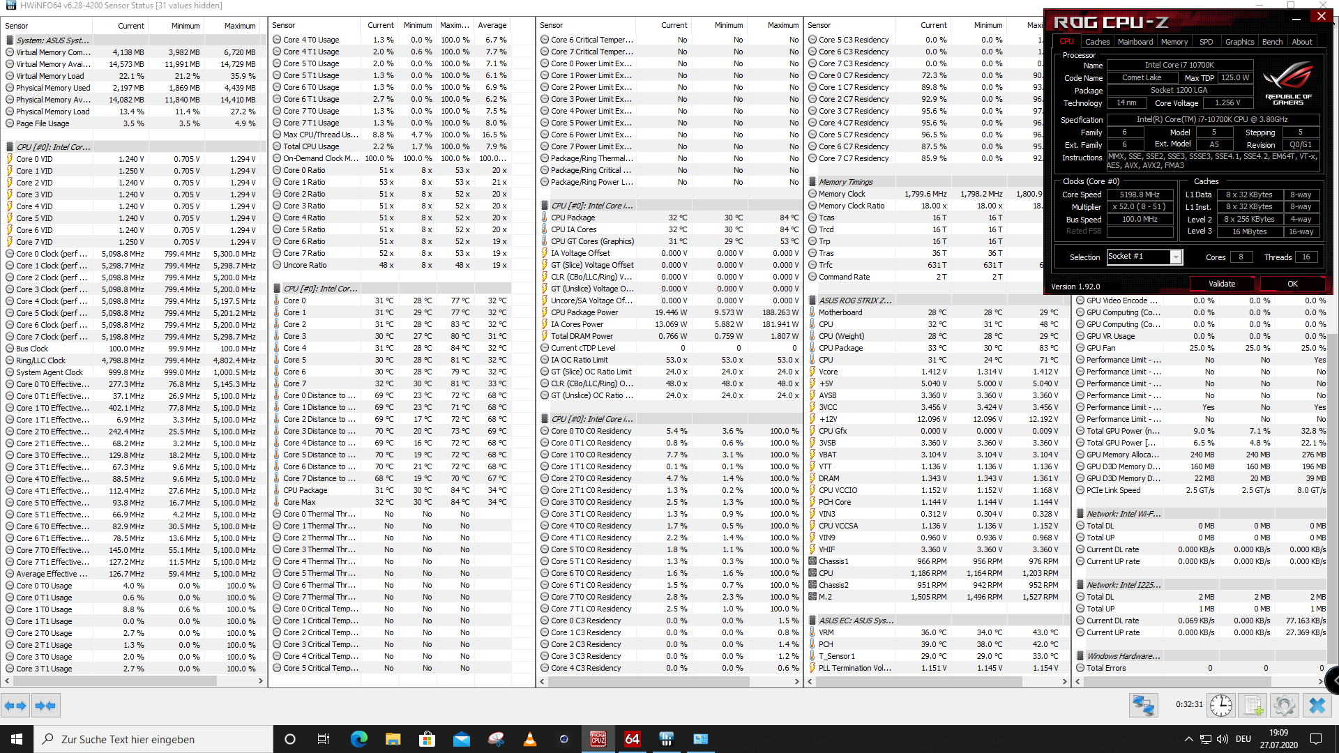Switch to ROG CPU-Z taskbar icon
Screen dimensions: 1339x753
click(598, 739)
